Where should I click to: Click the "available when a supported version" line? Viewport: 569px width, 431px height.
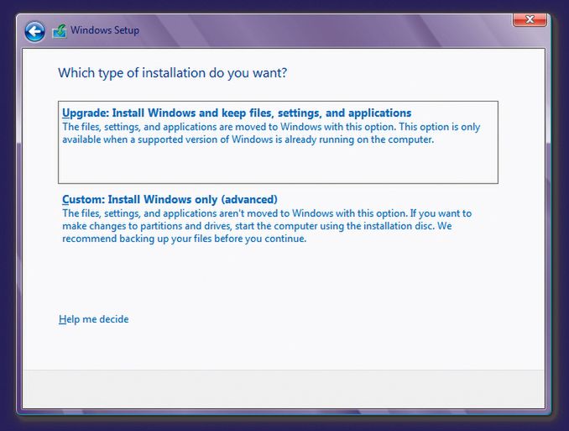coord(248,139)
